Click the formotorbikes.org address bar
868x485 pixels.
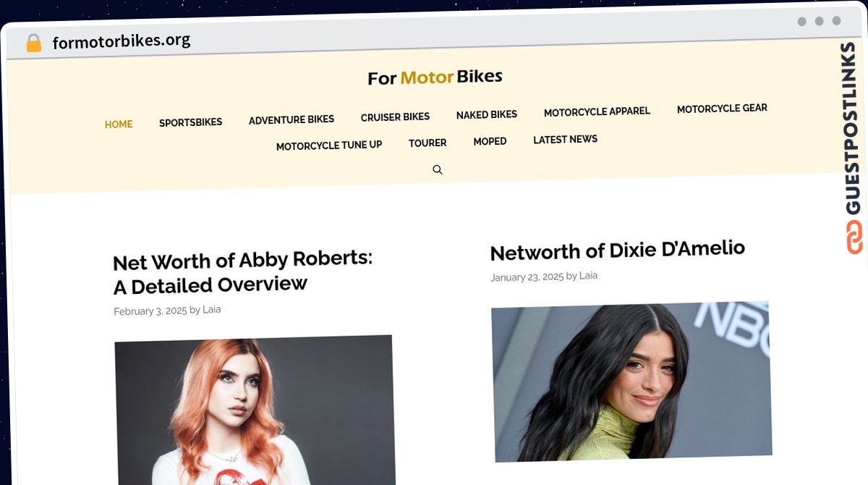[x=122, y=41]
